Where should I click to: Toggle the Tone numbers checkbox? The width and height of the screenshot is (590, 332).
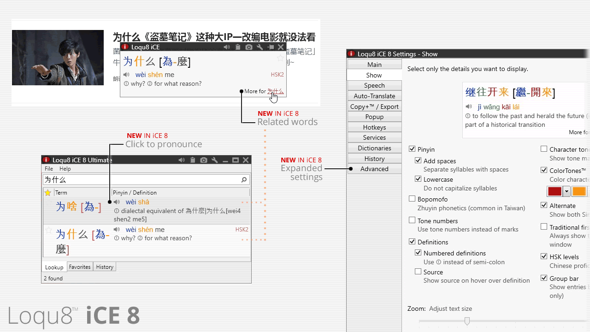(412, 220)
